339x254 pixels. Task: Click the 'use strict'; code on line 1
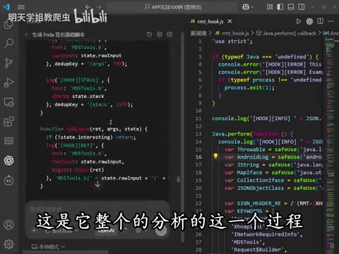click(x=232, y=42)
